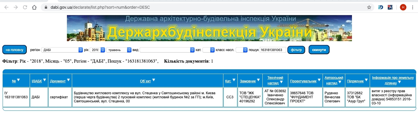Click the sort arrow beside Об'єкт

tap(154, 80)
